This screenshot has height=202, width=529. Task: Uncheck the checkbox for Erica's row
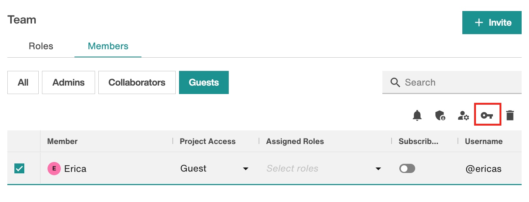point(19,169)
